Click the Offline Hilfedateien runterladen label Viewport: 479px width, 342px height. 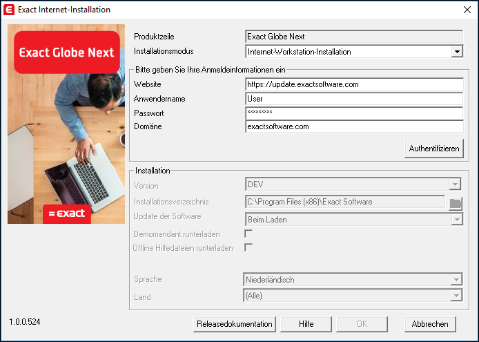click(x=183, y=248)
